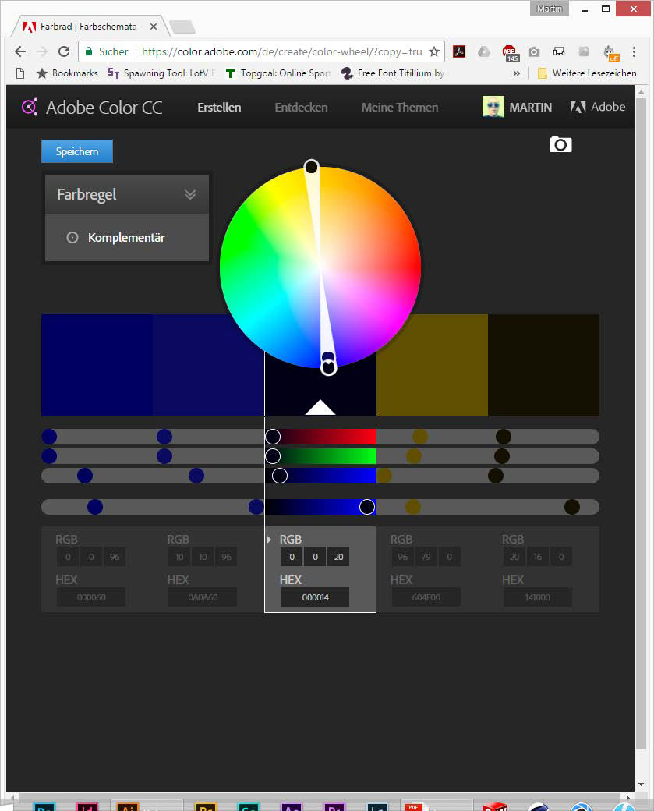The width and height of the screenshot is (654, 811).
Task: Open the Topgoal: Online Sport bookmark
Action: pyautogui.click(x=278, y=73)
